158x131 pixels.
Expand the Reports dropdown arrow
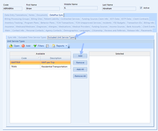(x=66, y=46)
